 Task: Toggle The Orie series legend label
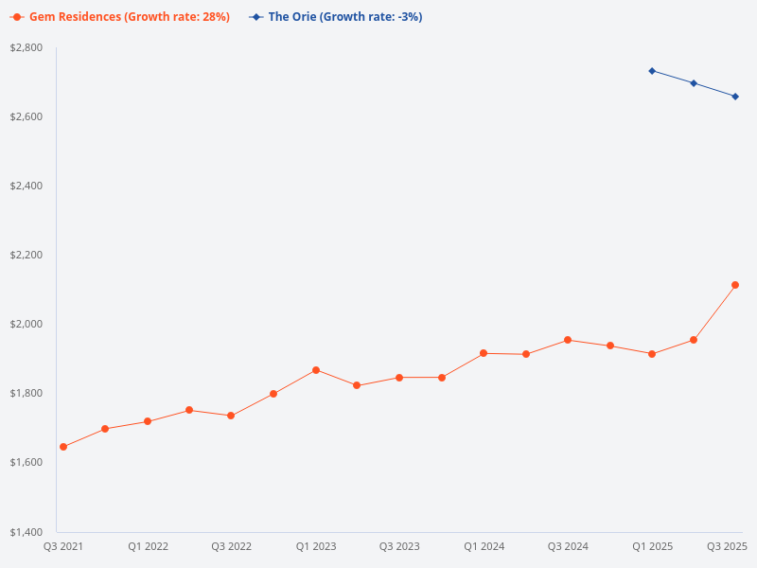click(x=344, y=17)
